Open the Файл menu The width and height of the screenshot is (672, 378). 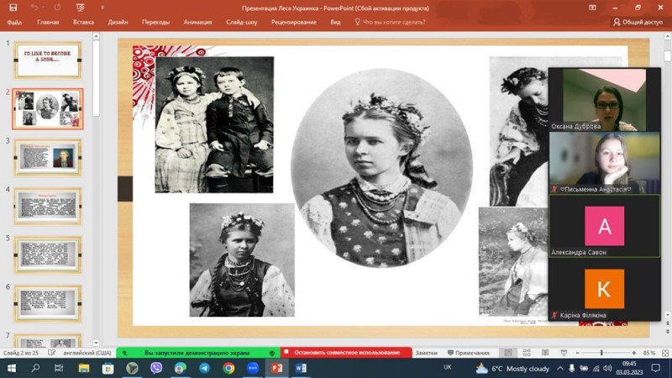point(14,23)
